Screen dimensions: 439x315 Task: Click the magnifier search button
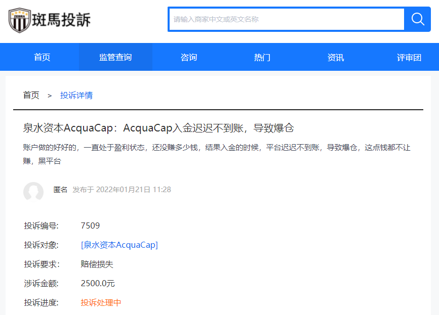click(417, 19)
